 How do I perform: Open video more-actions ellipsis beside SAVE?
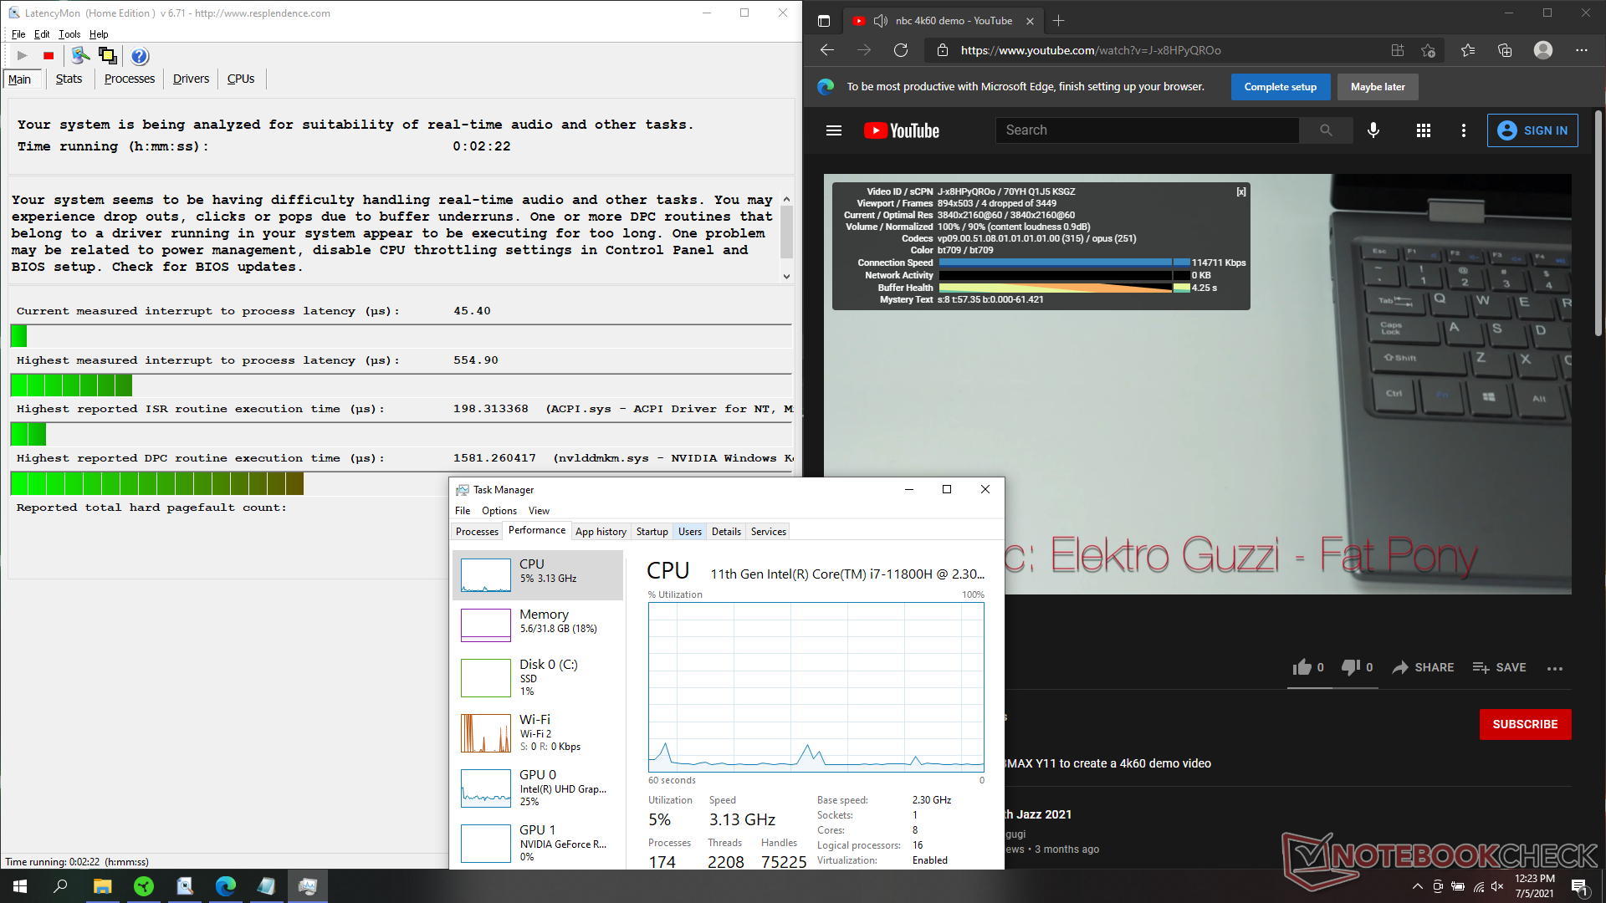(x=1555, y=668)
